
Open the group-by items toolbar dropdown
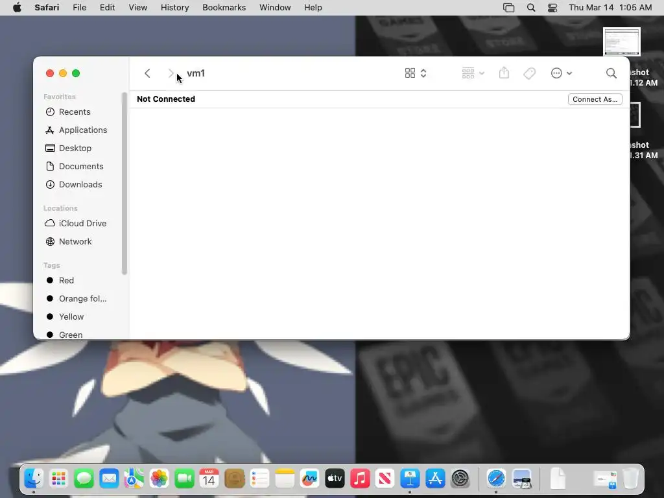(x=473, y=73)
